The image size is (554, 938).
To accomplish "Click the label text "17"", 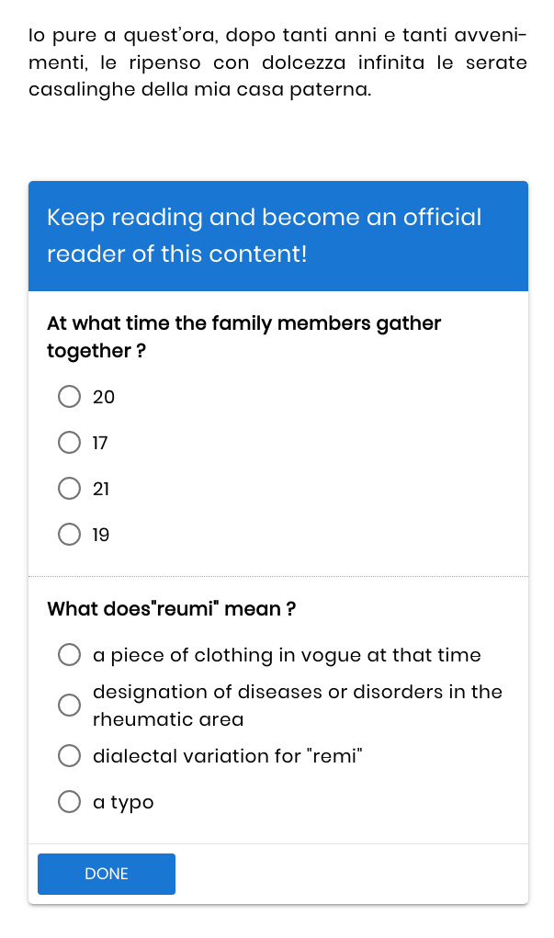I will pyautogui.click(x=101, y=443).
